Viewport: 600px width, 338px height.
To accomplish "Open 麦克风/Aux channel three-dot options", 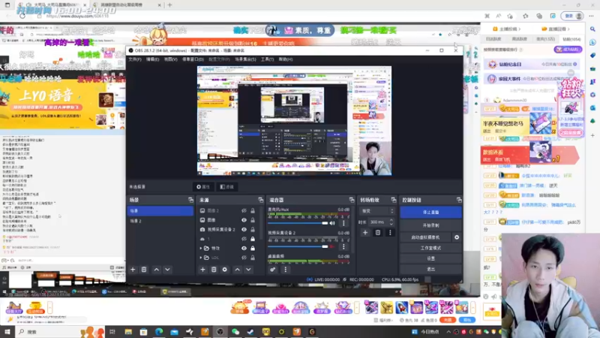I will (x=343, y=223).
